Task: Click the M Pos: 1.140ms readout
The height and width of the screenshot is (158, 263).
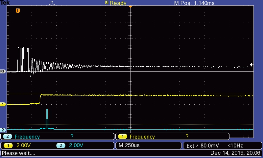Action: 194,3
